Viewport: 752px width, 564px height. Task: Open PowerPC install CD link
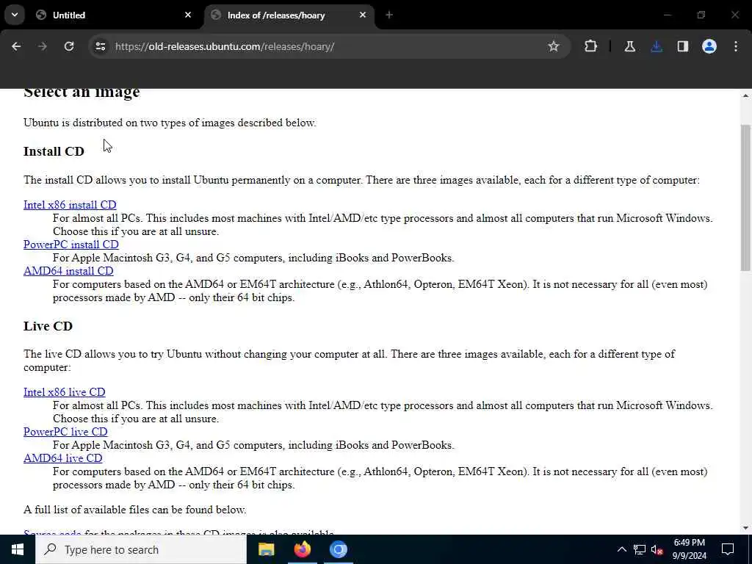pyautogui.click(x=71, y=245)
